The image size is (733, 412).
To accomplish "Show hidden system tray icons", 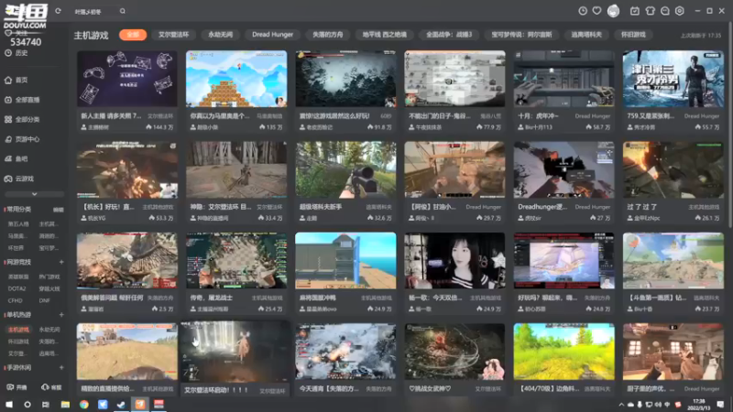I will pyautogui.click(x=621, y=405).
